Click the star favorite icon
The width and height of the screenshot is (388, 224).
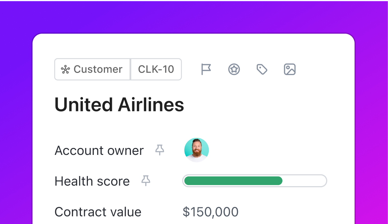(x=234, y=69)
